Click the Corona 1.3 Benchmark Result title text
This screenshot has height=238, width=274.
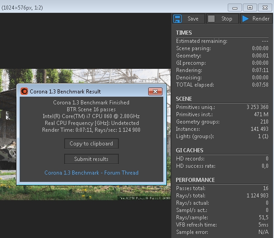[65, 92]
